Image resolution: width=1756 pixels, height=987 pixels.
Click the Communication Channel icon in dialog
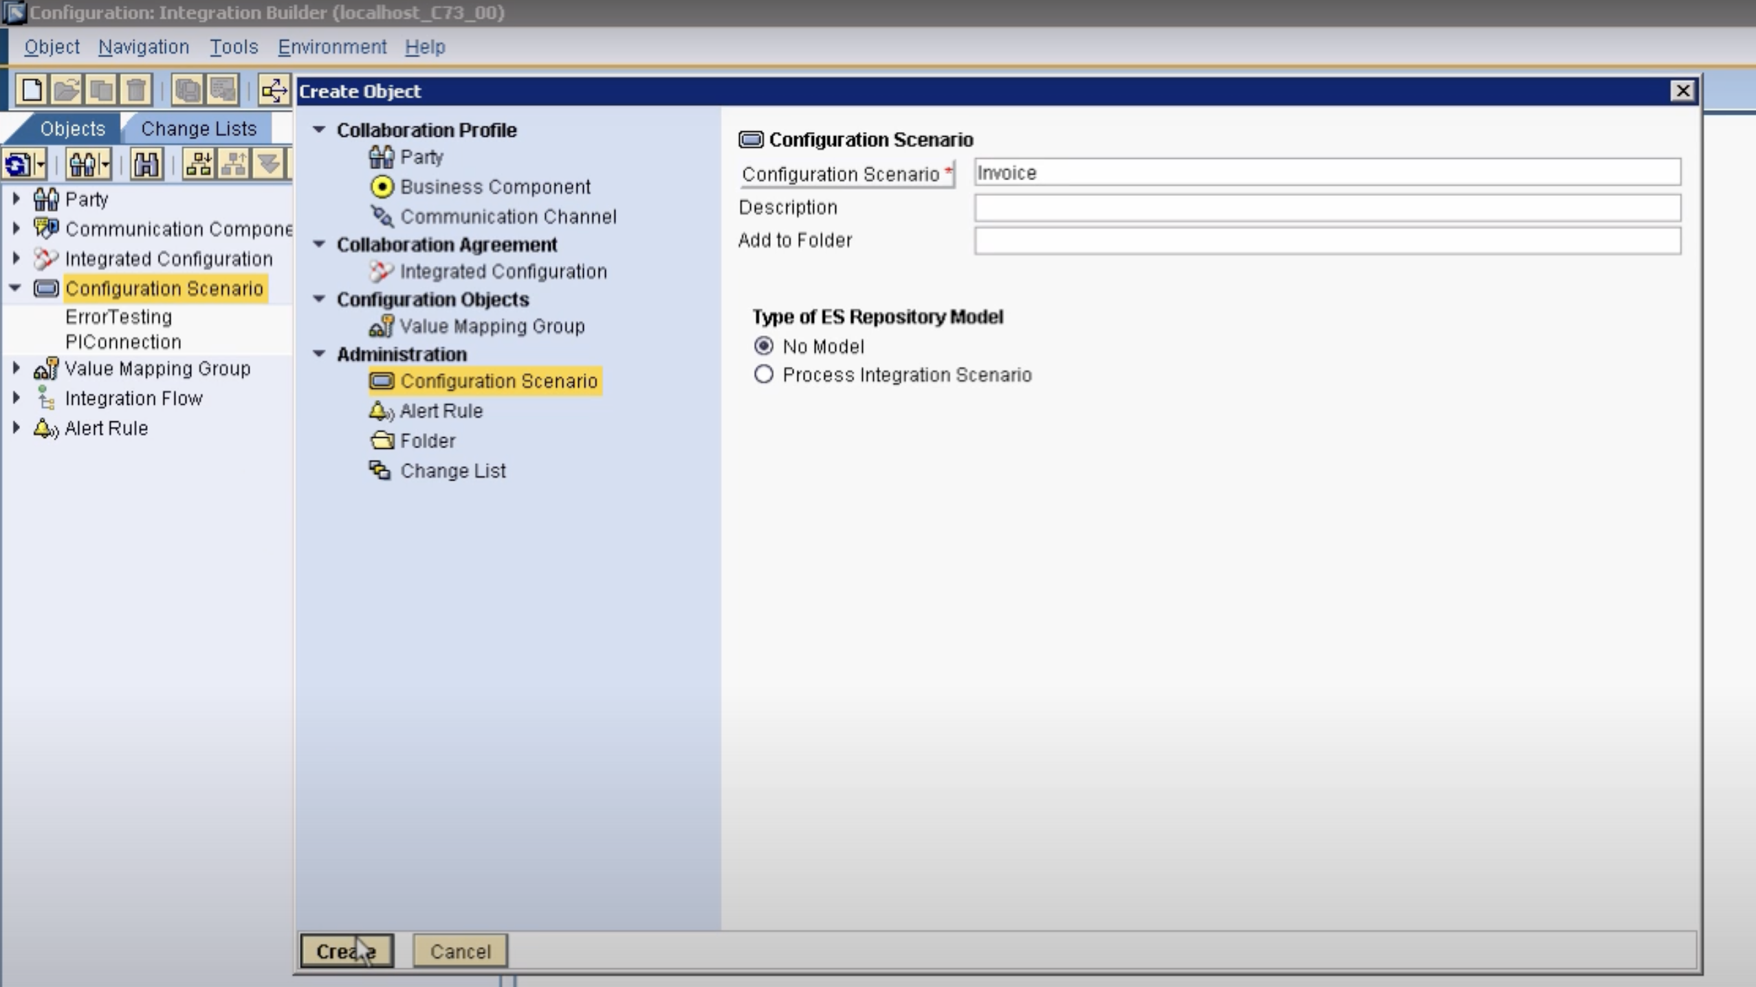[382, 217]
